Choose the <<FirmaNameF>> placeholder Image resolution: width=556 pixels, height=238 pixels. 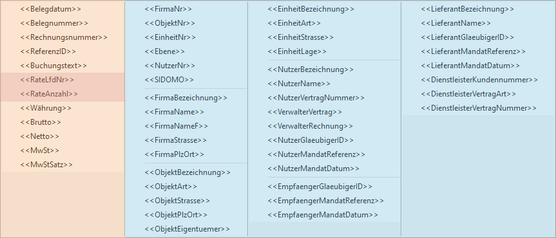(x=177, y=126)
